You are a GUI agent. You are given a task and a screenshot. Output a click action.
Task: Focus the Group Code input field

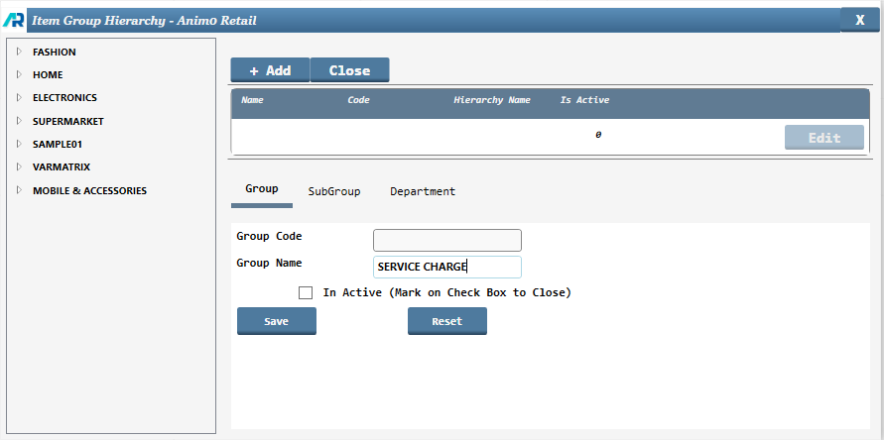446,240
